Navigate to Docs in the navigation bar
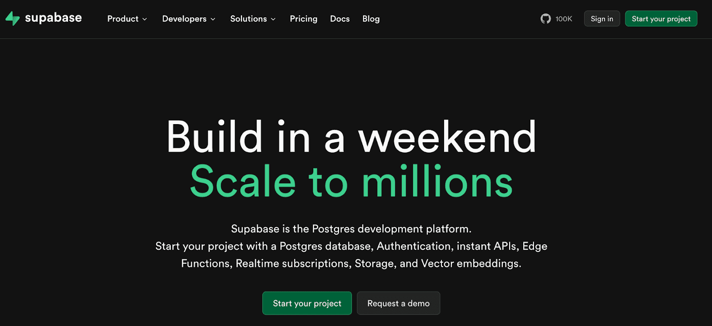Viewport: 712px width, 326px height. [x=340, y=19]
